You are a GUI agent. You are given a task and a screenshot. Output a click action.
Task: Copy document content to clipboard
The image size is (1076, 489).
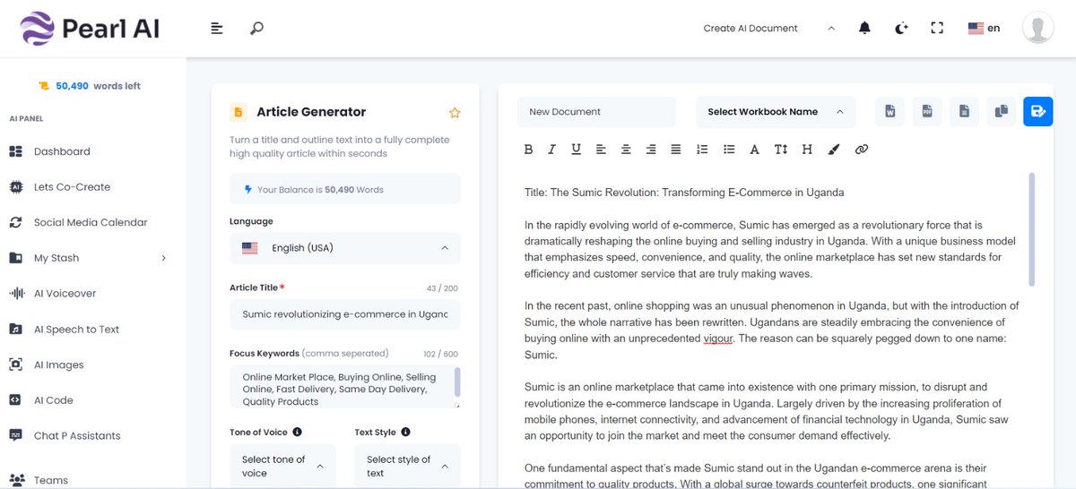(x=1001, y=112)
